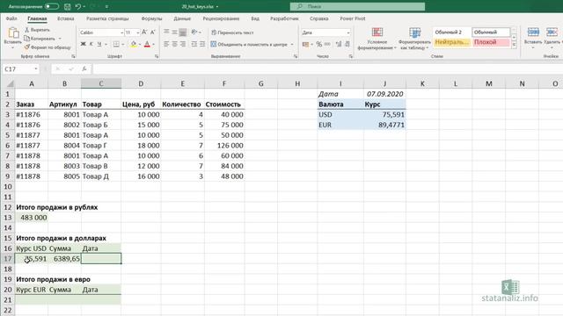The width and height of the screenshot is (563, 316).
Task: Click the Undo arrow in title bar
Action: point(78,6)
